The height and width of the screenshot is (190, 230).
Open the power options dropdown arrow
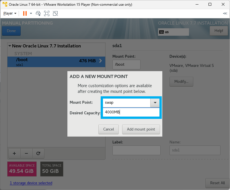tap(31, 13)
